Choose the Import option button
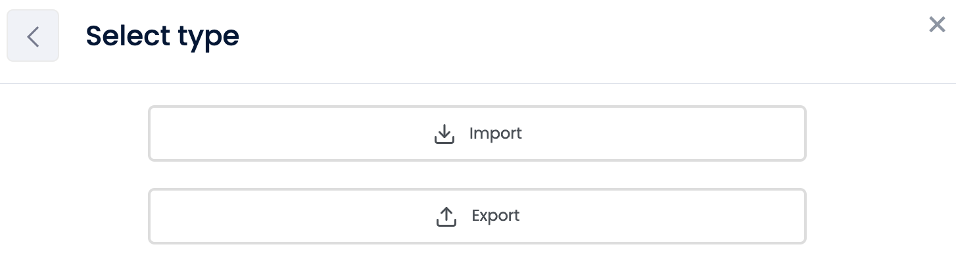956x255 pixels. click(477, 133)
